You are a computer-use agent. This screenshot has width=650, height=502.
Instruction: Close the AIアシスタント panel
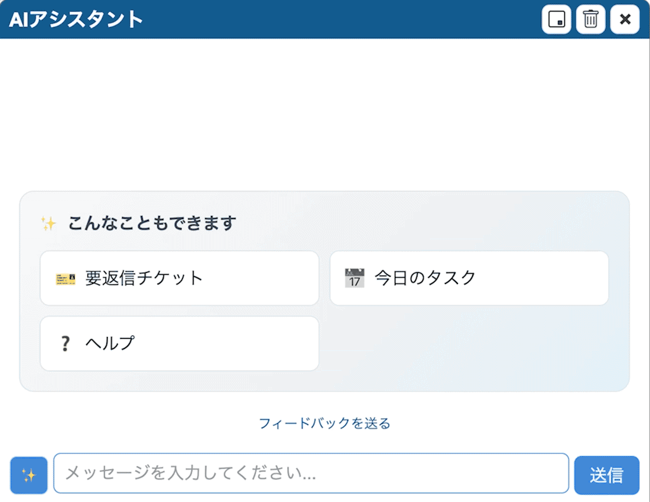[x=624, y=19]
